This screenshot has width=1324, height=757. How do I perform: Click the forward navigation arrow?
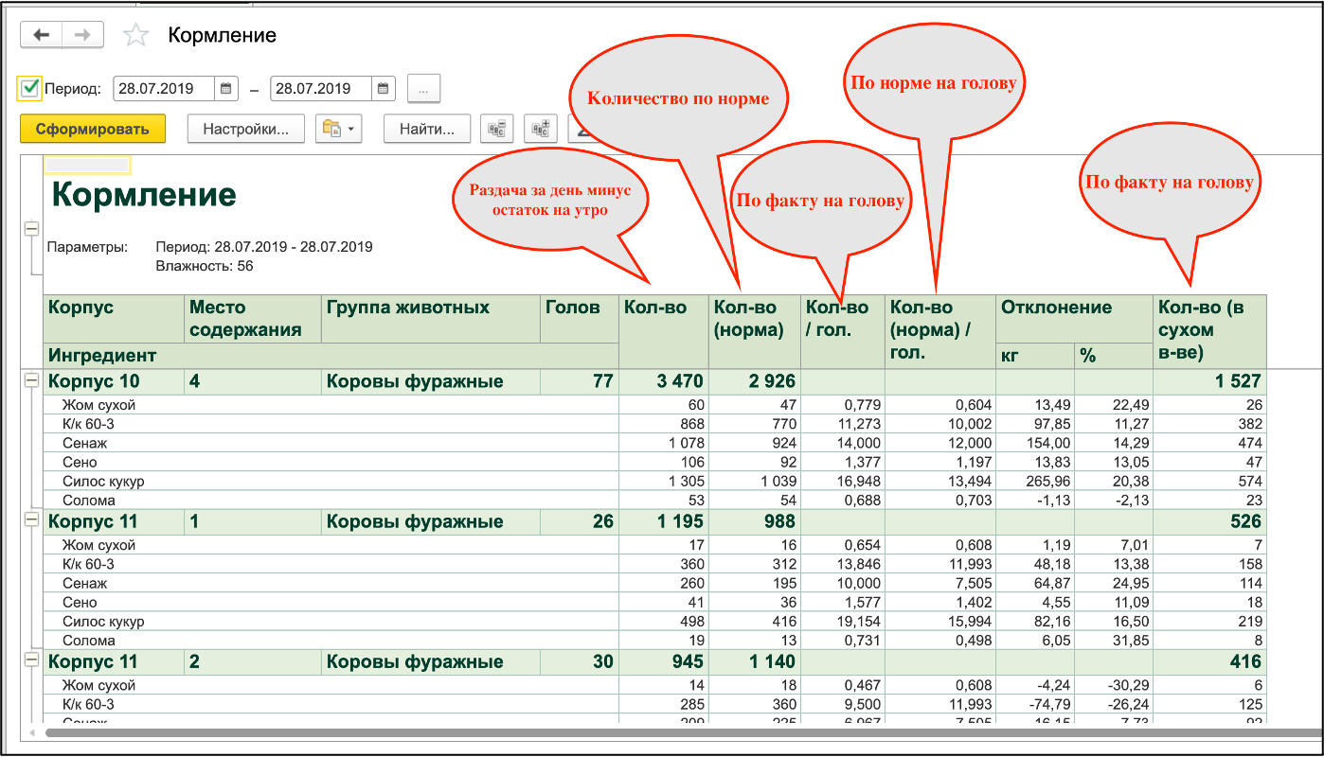(83, 35)
